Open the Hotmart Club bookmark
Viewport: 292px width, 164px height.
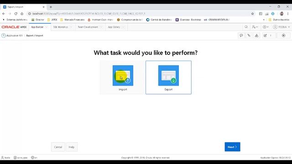(100, 20)
